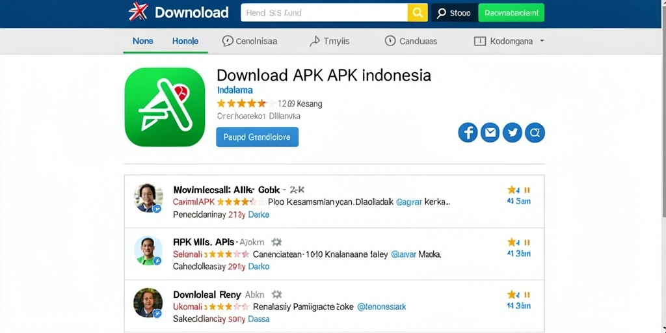Viewport: 666px width, 333px height.
Task: Click the Selanali star rating
Action: pyautogui.click(x=226, y=255)
